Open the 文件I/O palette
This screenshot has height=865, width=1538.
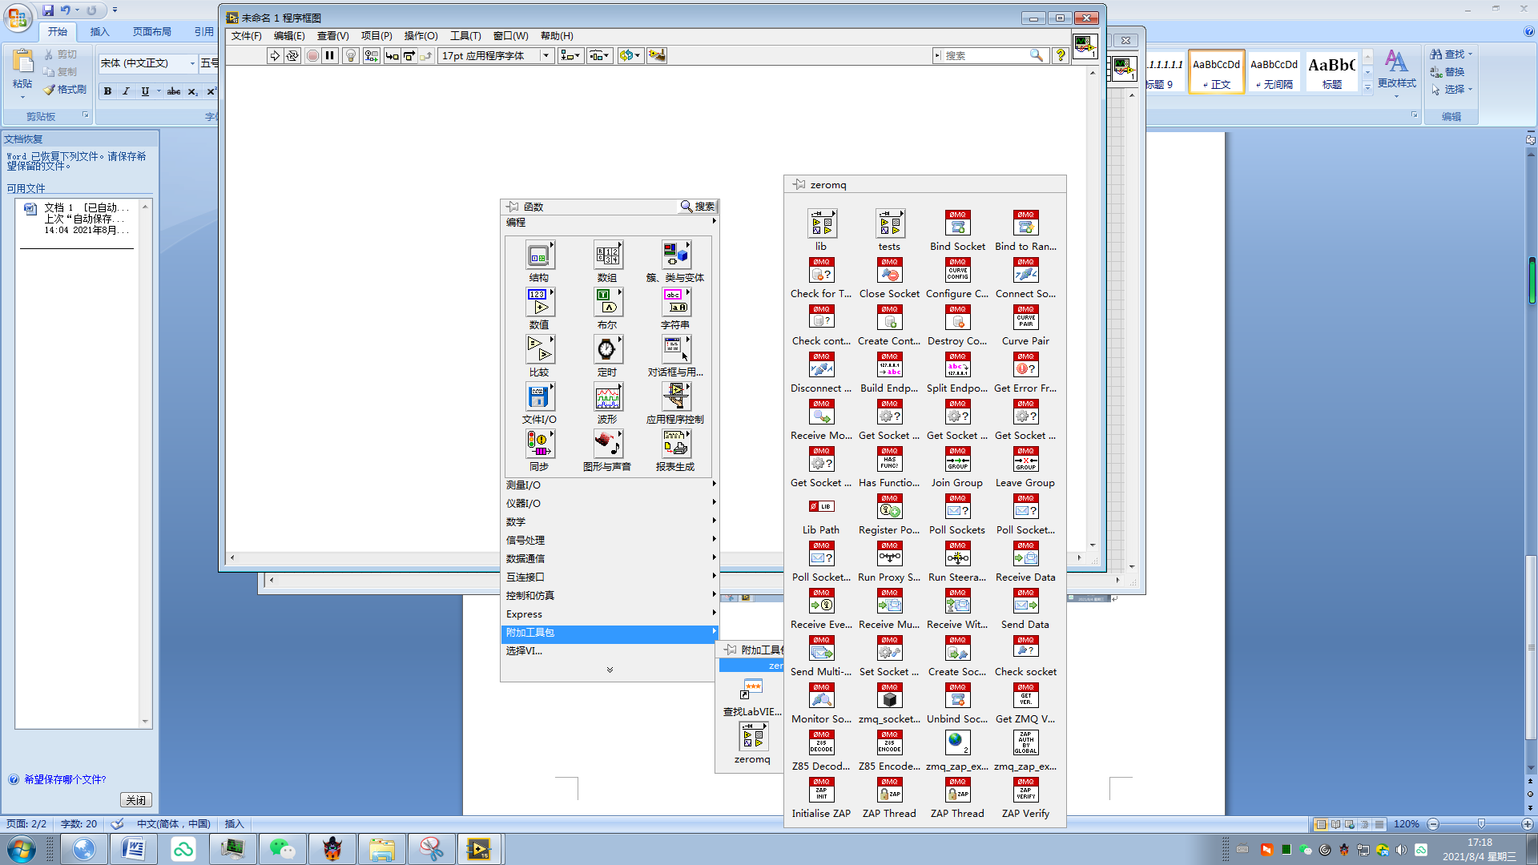[x=540, y=396]
